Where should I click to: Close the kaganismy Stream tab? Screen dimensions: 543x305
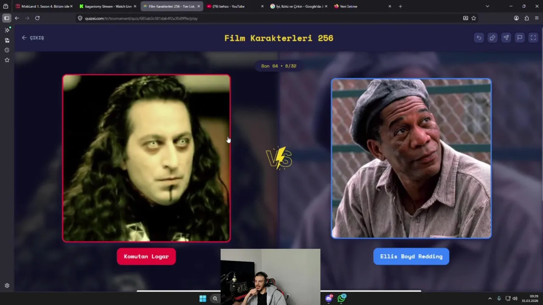pyautogui.click(x=135, y=6)
